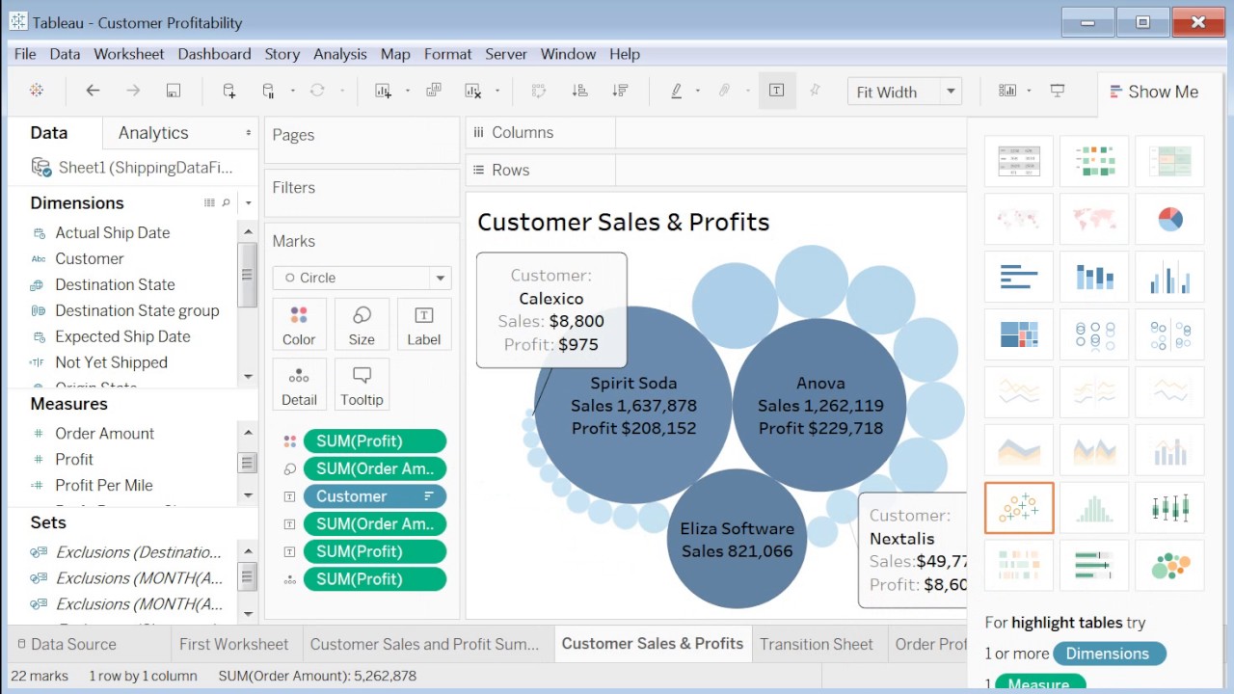Select the text table in Show Me
The height and width of the screenshot is (694, 1234).
[1019, 162]
